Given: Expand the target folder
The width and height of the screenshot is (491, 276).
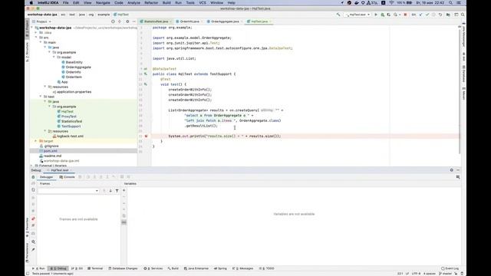Looking at the screenshot, I should (x=36, y=141).
